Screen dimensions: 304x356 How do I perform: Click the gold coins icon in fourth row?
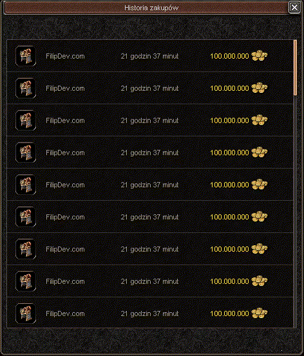tap(260, 152)
